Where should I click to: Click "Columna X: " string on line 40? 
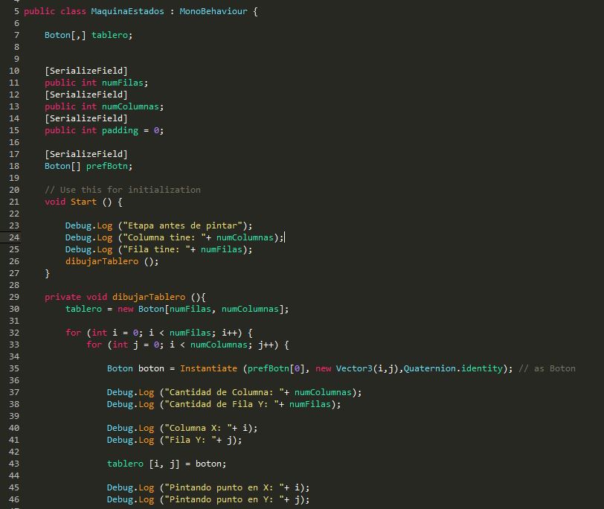click(x=198, y=428)
